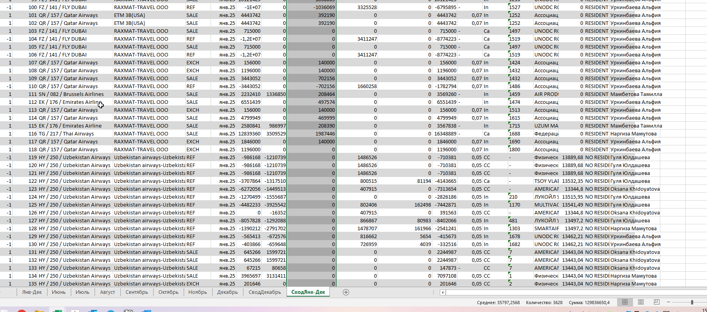
Task: Switch to Page Layout view
Action: (640, 302)
